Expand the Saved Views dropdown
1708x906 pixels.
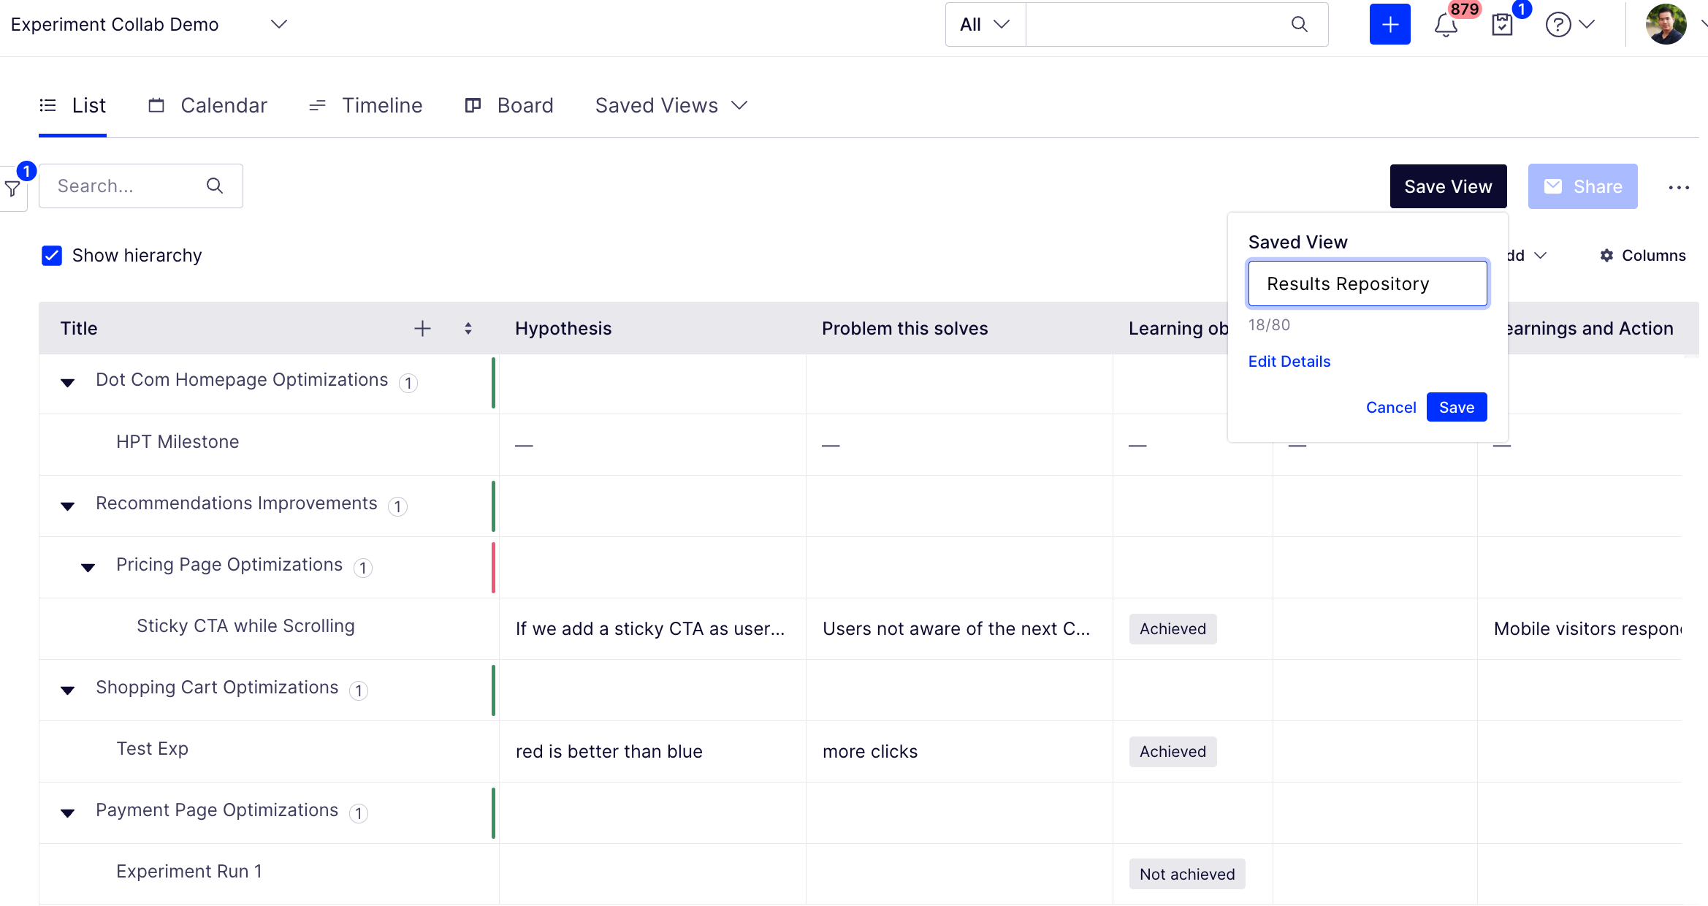[671, 106]
